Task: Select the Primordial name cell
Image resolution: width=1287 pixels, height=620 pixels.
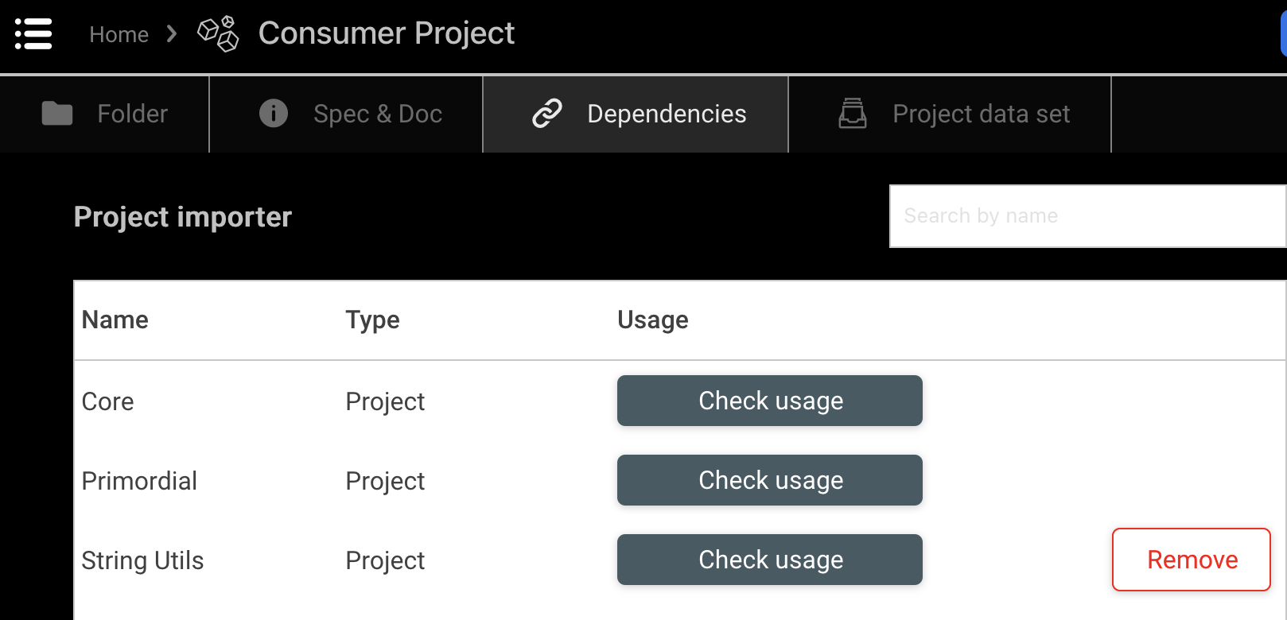Action: click(139, 481)
